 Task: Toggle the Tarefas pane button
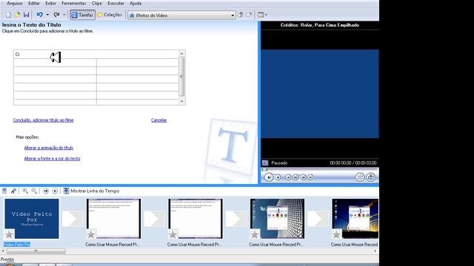[82, 15]
